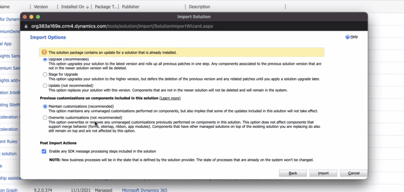Click the warning icon in yellow banner
Viewport: 404px width, 192px height.
pos(44,52)
